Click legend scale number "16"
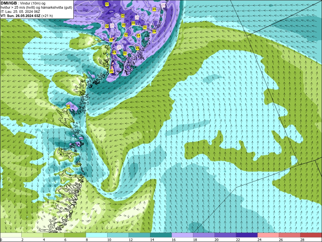Screen dimensions: 322x242 [174, 240]
